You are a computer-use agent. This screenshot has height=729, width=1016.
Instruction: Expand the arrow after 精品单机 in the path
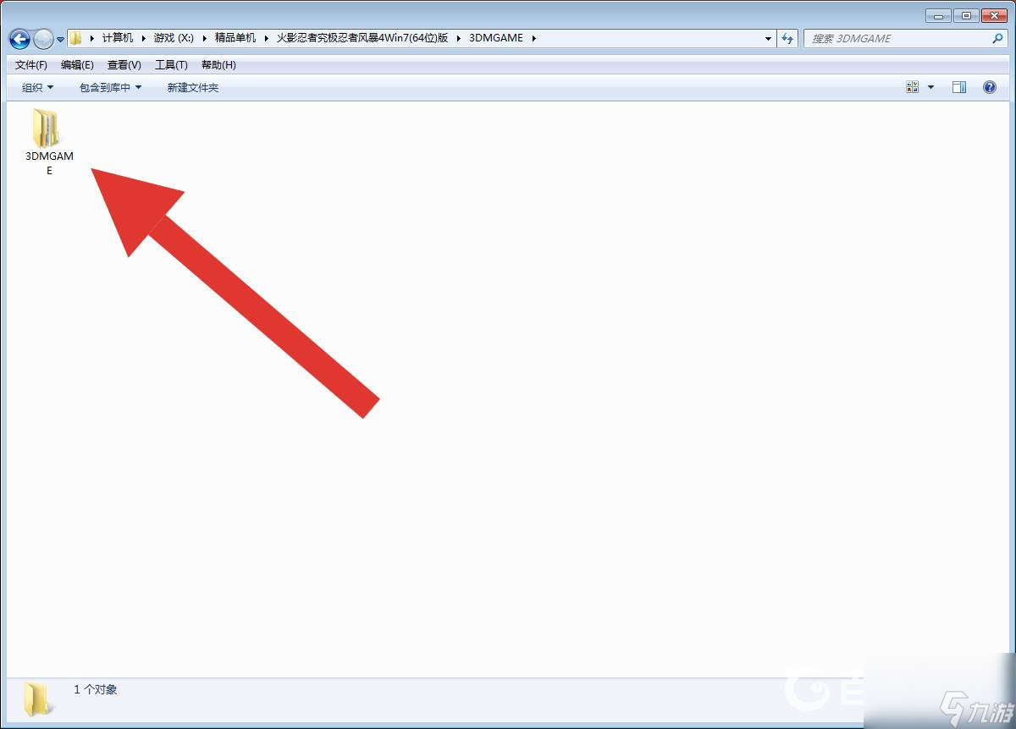(266, 38)
